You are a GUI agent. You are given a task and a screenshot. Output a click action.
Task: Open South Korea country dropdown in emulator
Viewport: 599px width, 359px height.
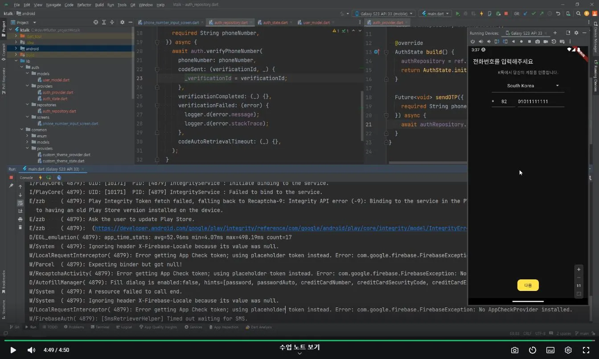click(x=528, y=86)
